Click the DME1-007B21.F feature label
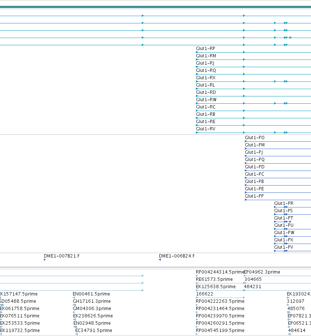The width and height of the screenshot is (311, 336). (x=62, y=256)
